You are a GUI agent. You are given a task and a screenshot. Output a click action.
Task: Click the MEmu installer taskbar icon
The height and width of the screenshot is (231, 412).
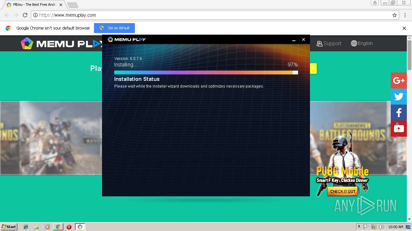pyautogui.click(x=80, y=227)
